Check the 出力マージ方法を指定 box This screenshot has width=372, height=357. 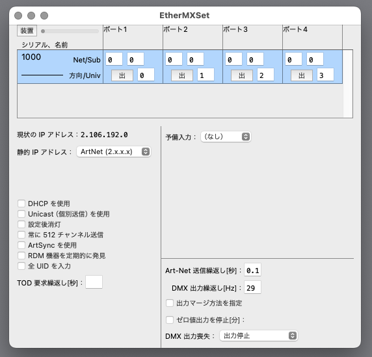click(170, 303)
